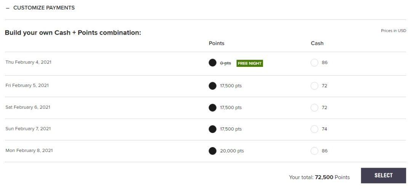Select 17,500 pts for Fri February 5
410x190 pixels.
pyautogui.click(x=212, y=86)
